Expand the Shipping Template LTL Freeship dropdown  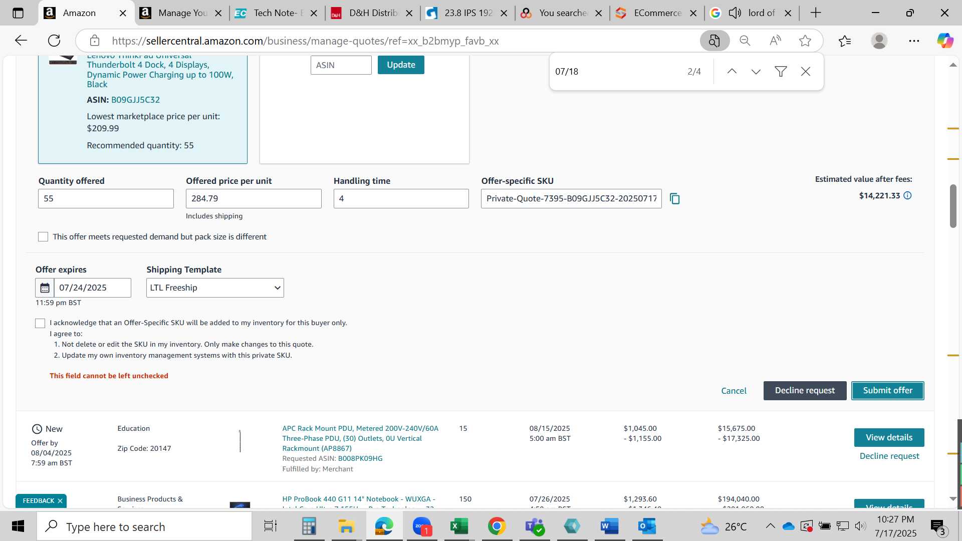click(x=215, y=288)
